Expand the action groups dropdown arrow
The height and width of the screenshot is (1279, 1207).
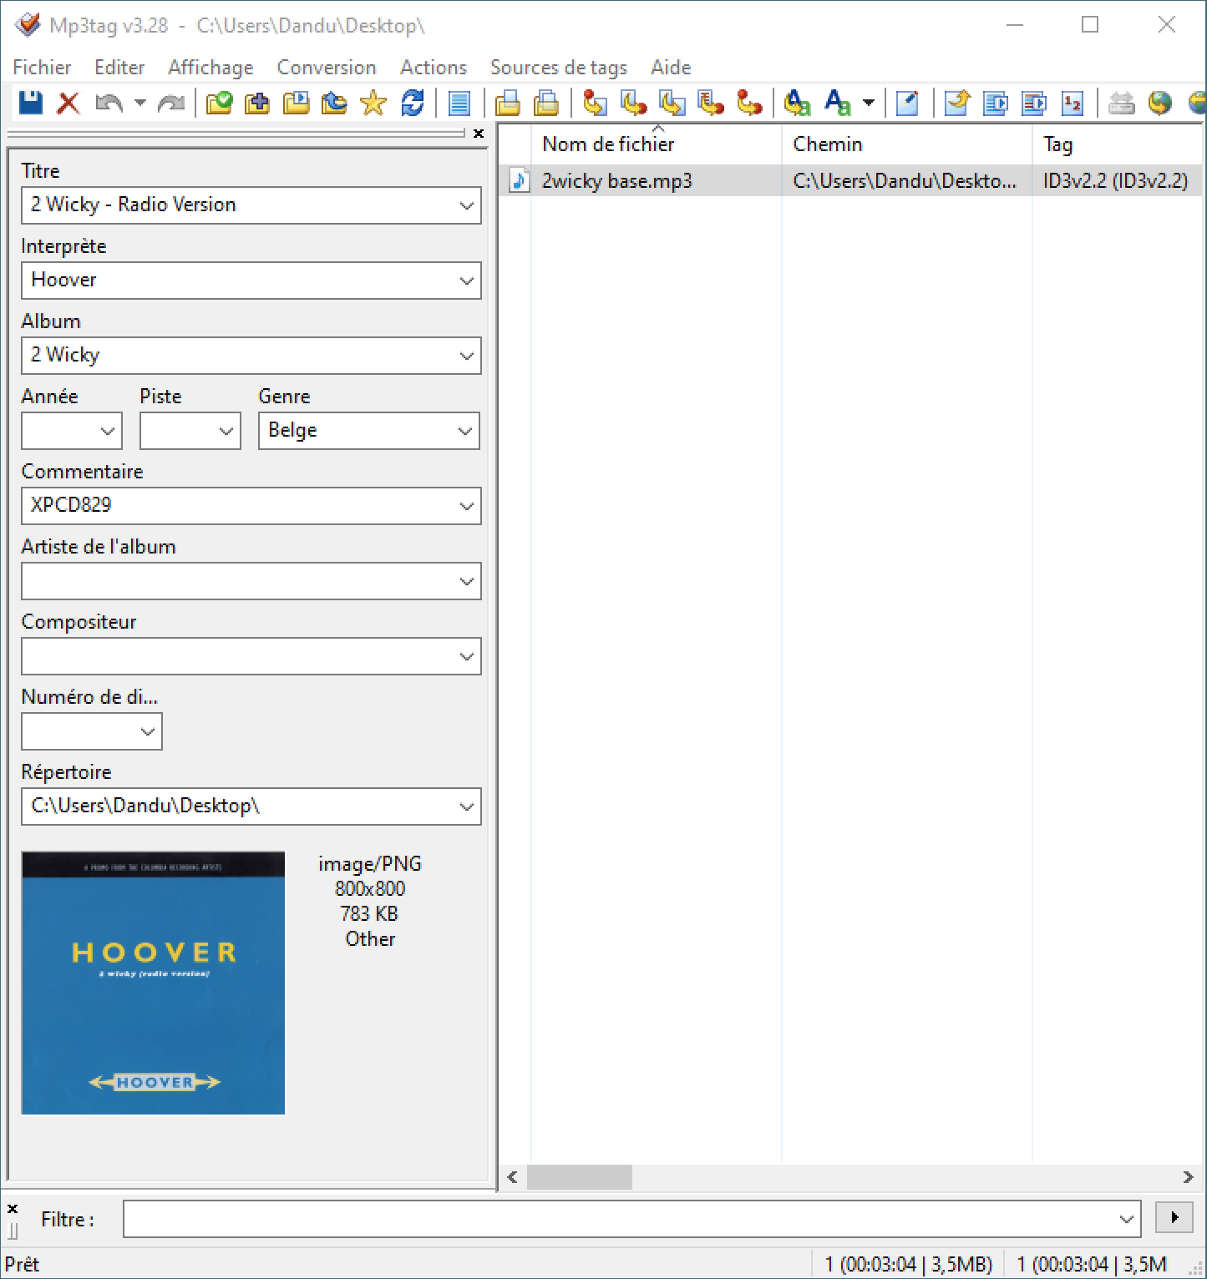click(869, 103)
